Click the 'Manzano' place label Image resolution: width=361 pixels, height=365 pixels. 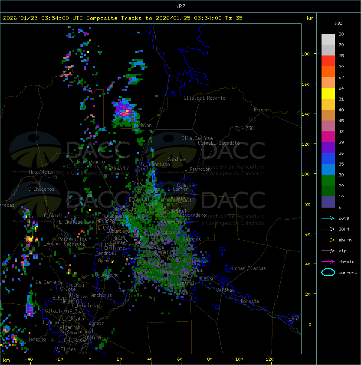(x=36, y=339)
